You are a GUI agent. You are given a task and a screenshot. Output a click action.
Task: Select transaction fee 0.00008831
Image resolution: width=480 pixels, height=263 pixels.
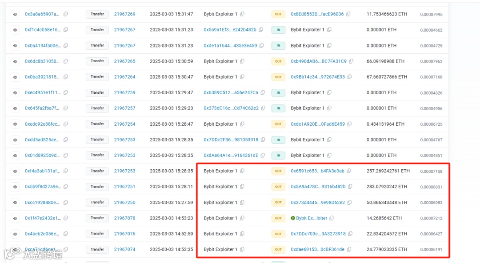(x=431, y=187)
